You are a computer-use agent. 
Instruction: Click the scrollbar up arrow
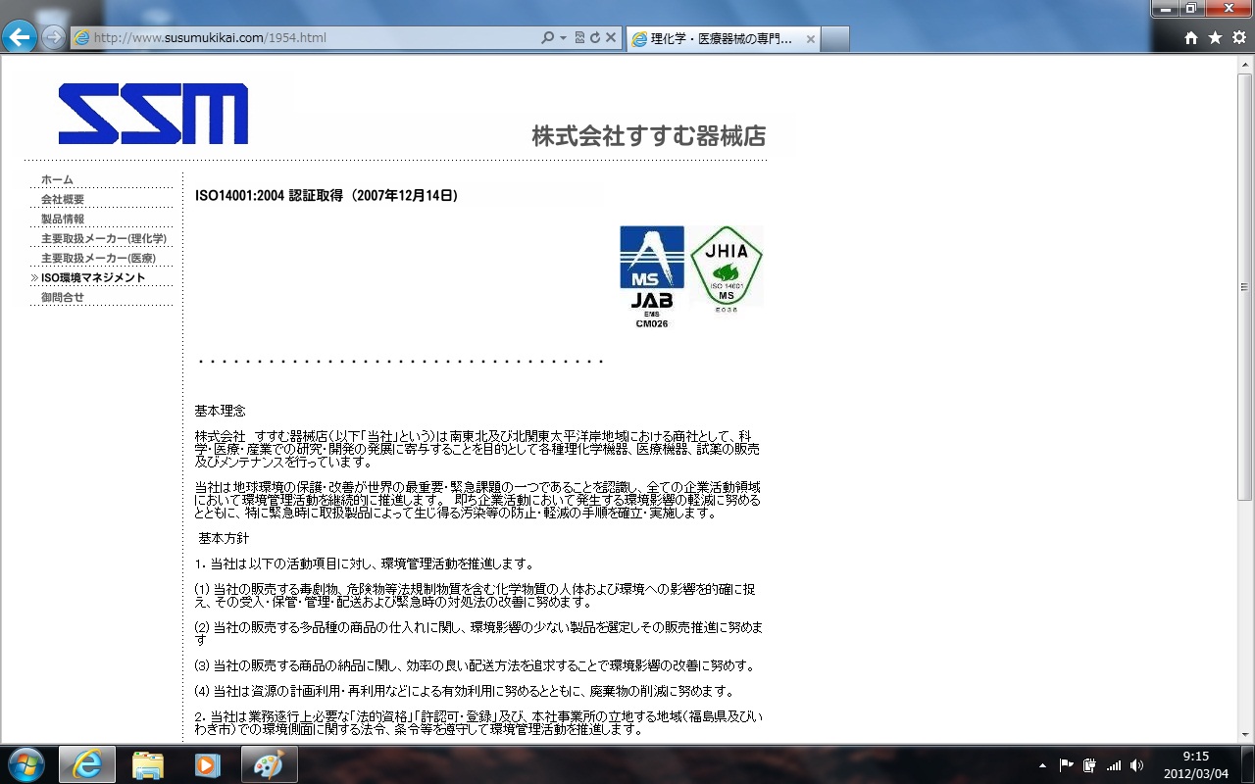tap(1245, 64)
